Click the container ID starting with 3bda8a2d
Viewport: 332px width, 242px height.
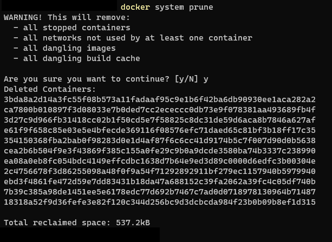pos(160,99)
